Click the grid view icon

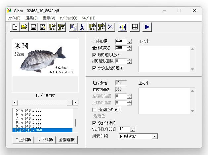coord(135,27)
